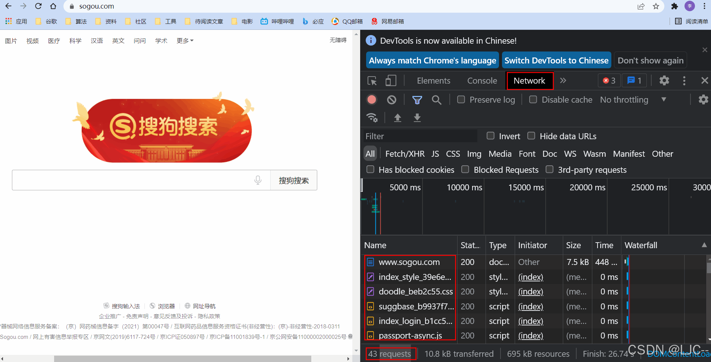Click the 搜狗搜索 search button
The height and width of the screenshot is (362, 711).
(294, 180)
